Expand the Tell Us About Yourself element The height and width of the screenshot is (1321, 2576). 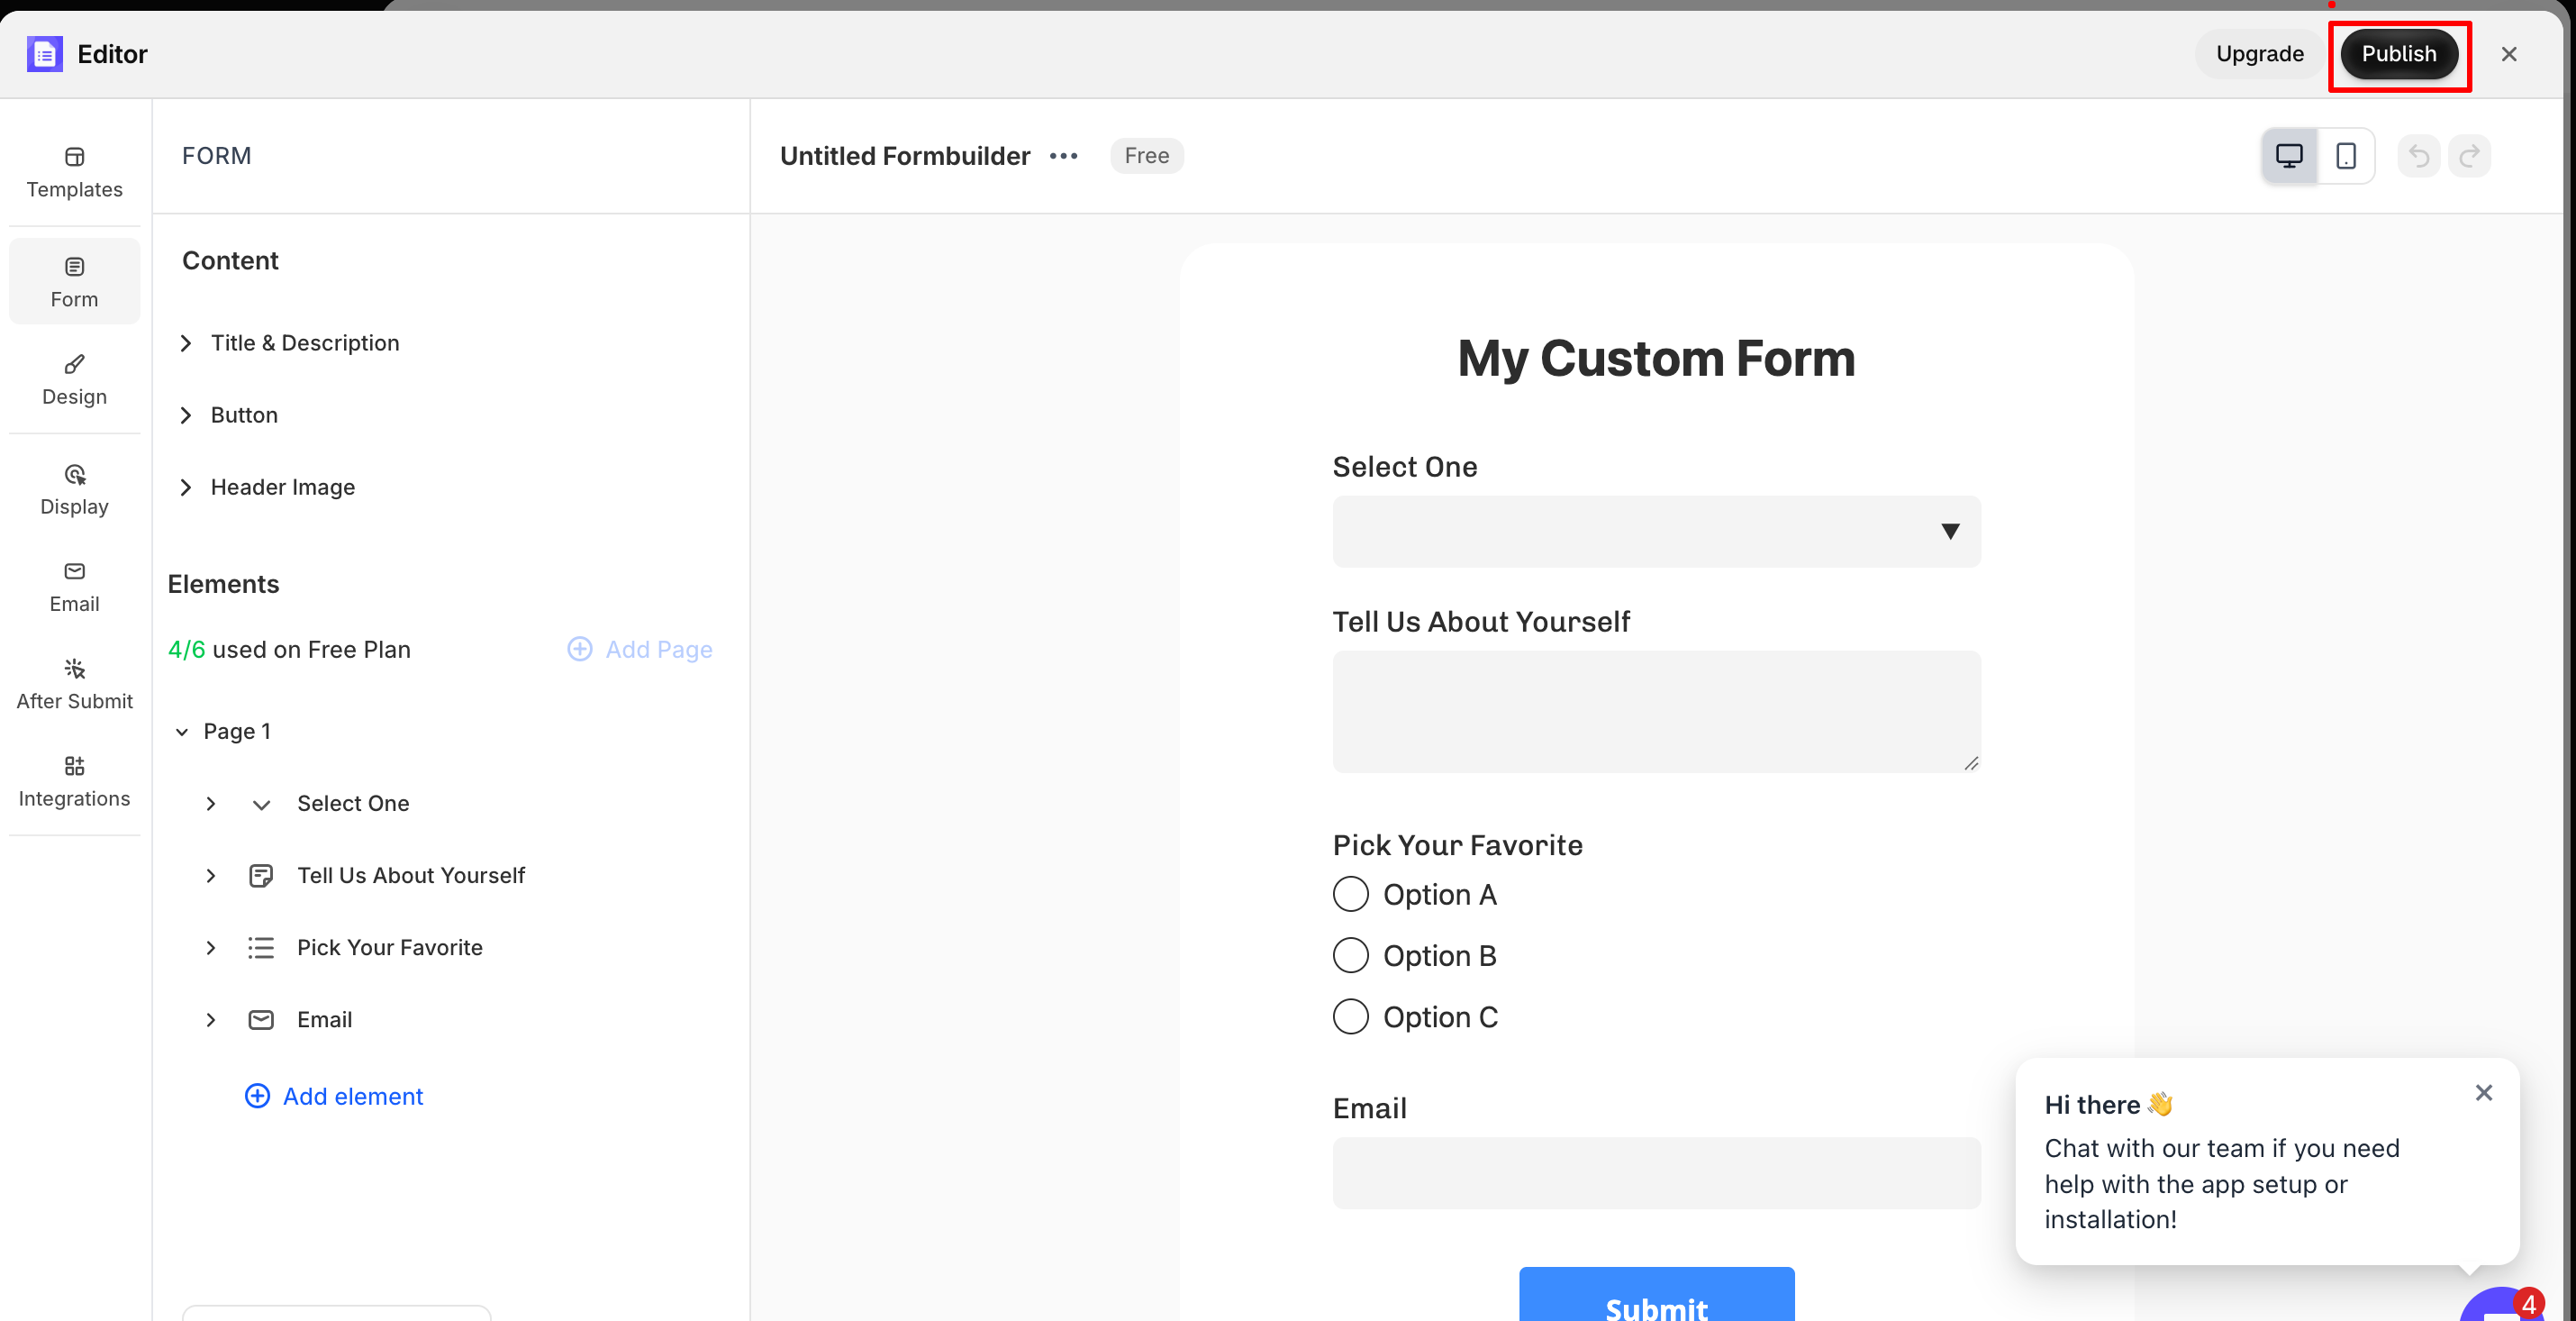(211, 876)
